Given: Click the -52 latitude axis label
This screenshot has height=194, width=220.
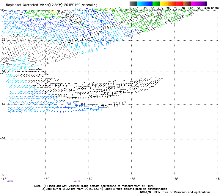Looking at the screenshot, I should point(3,40).
